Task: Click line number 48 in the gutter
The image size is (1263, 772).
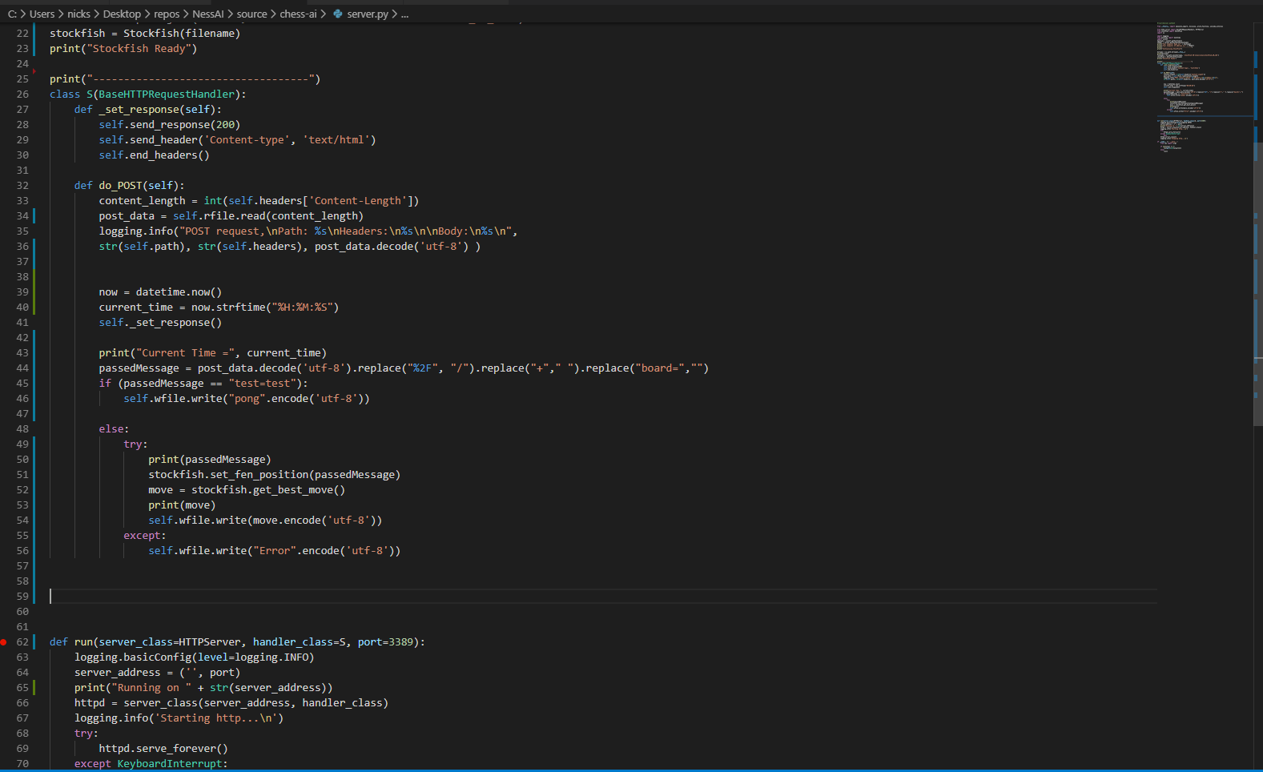Action: coord(22,429)
